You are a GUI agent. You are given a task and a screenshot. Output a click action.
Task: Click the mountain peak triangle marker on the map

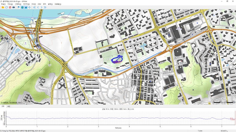pyautogui.click(x=193, y=90)
